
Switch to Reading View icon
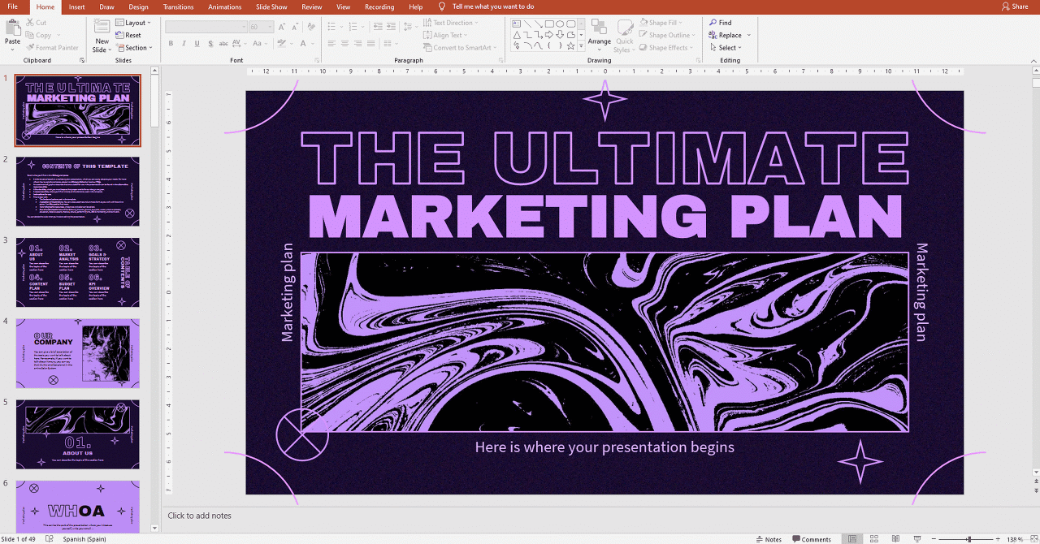895,539
